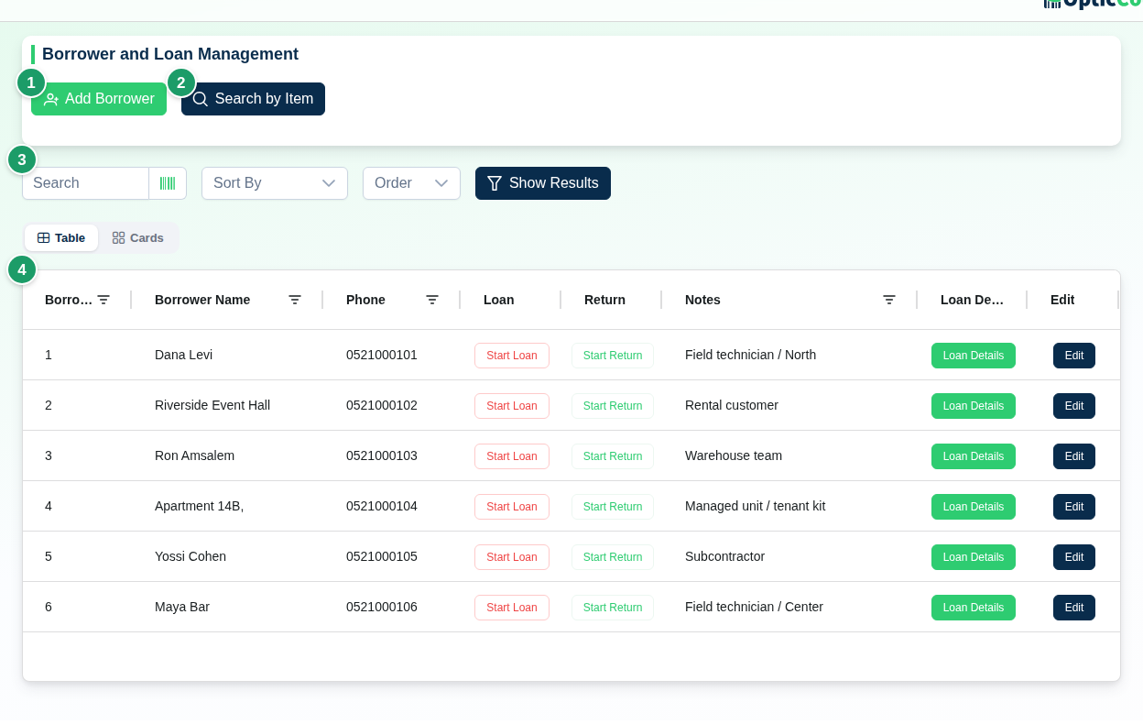Switch to Table view tab
Image resolution: width=1143 pixels, height=724 pixels.
point(61,238)
